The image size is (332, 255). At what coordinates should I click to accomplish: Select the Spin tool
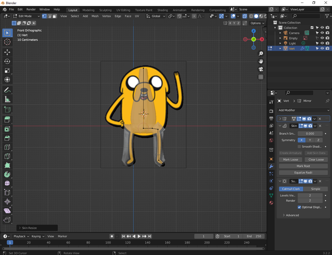pyautogui.click(x=7, y=174)
